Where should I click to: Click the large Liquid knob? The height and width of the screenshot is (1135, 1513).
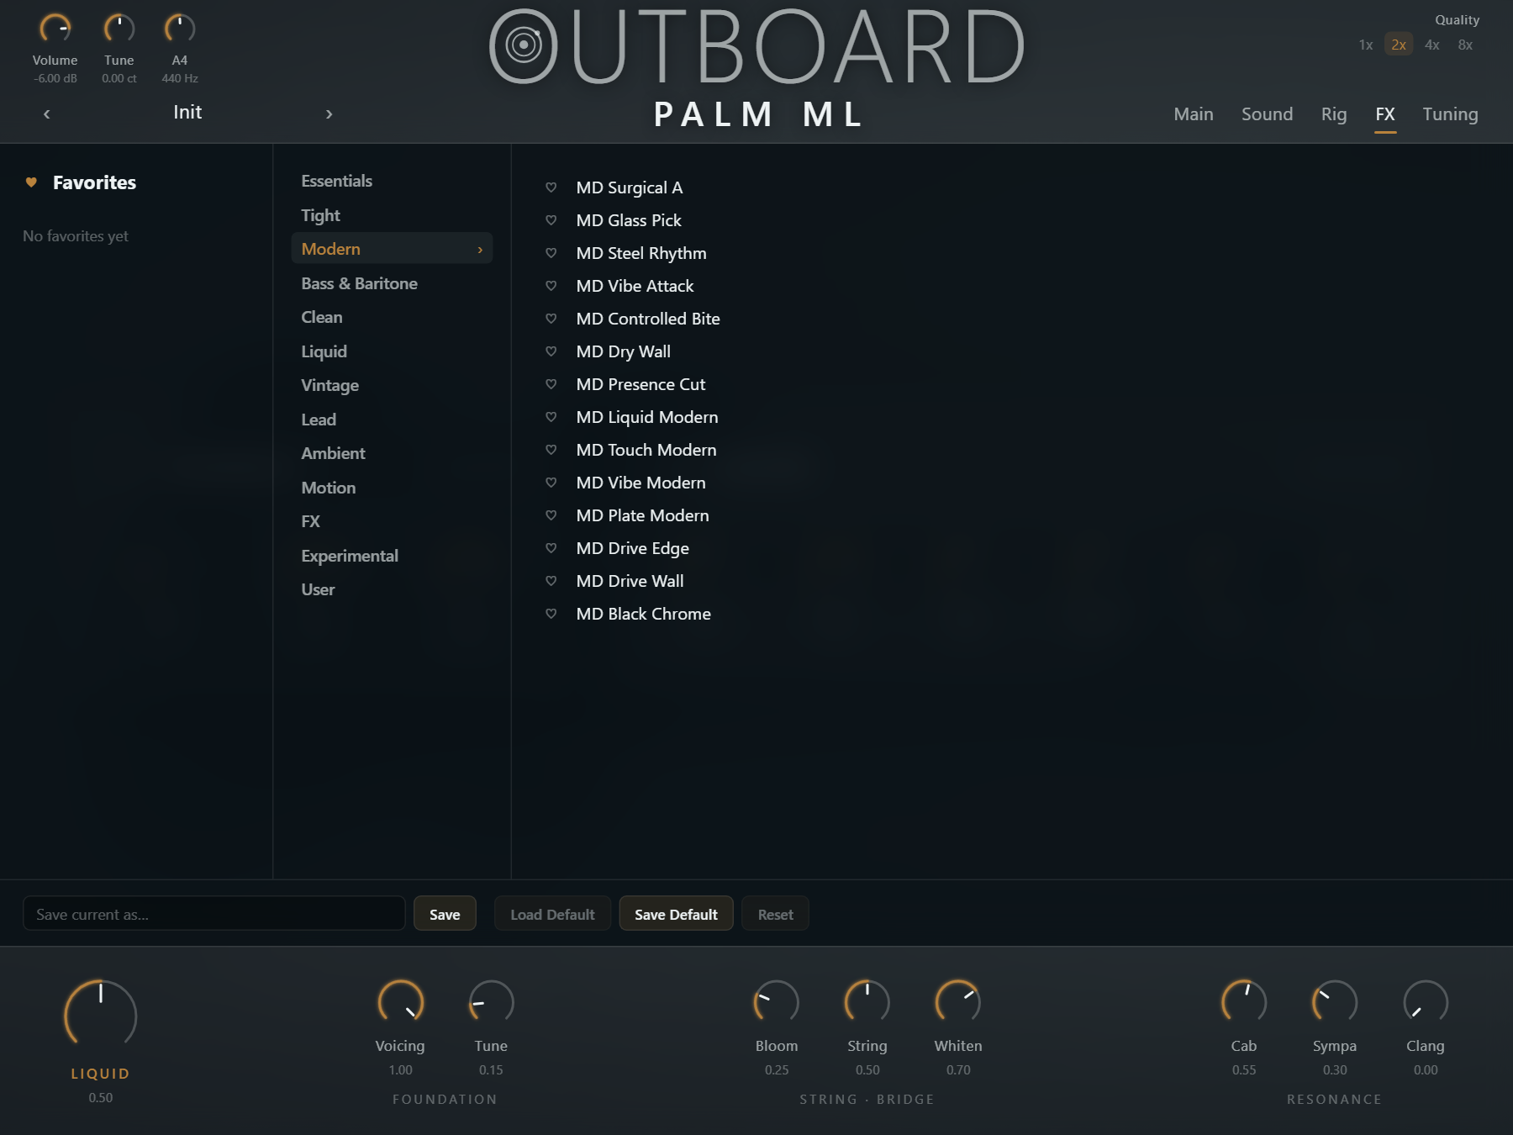pyautogui.click(x=100, y=1016)
